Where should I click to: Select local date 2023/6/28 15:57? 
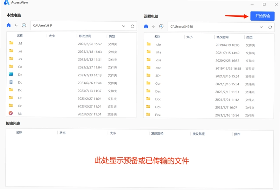(90, 44)
